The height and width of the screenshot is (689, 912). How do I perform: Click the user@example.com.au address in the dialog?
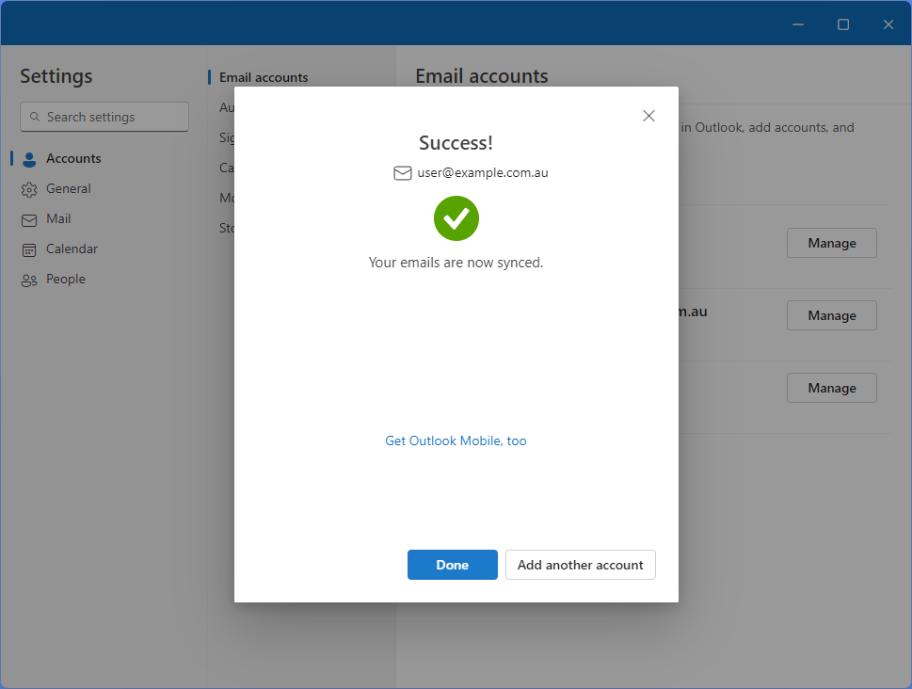[483, 173]
